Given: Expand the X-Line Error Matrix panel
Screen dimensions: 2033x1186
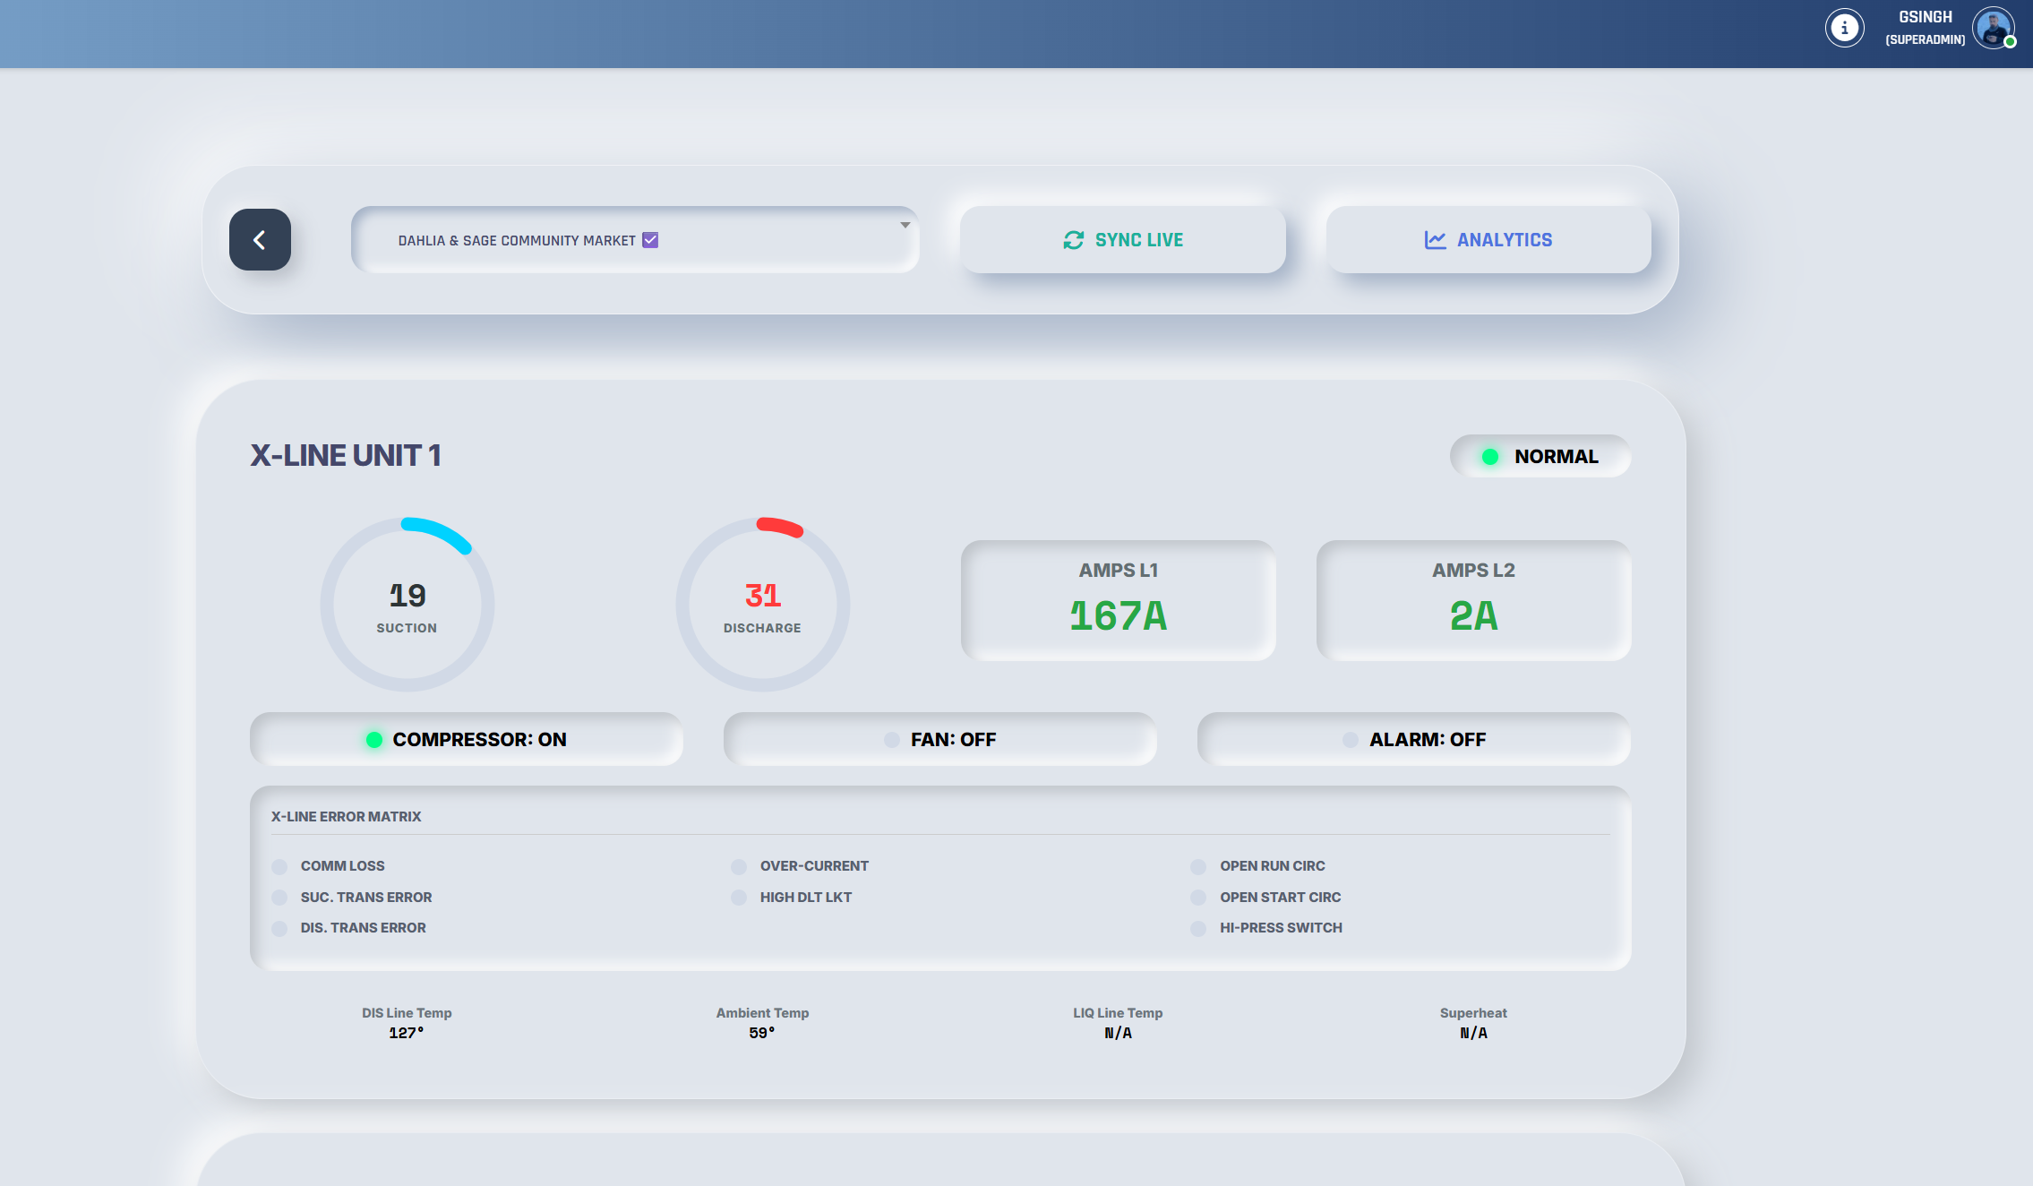Looking at the screenshot, I should coord(346,816).
